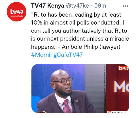Open the 59m timestamp link

click(x=100, y=6)
